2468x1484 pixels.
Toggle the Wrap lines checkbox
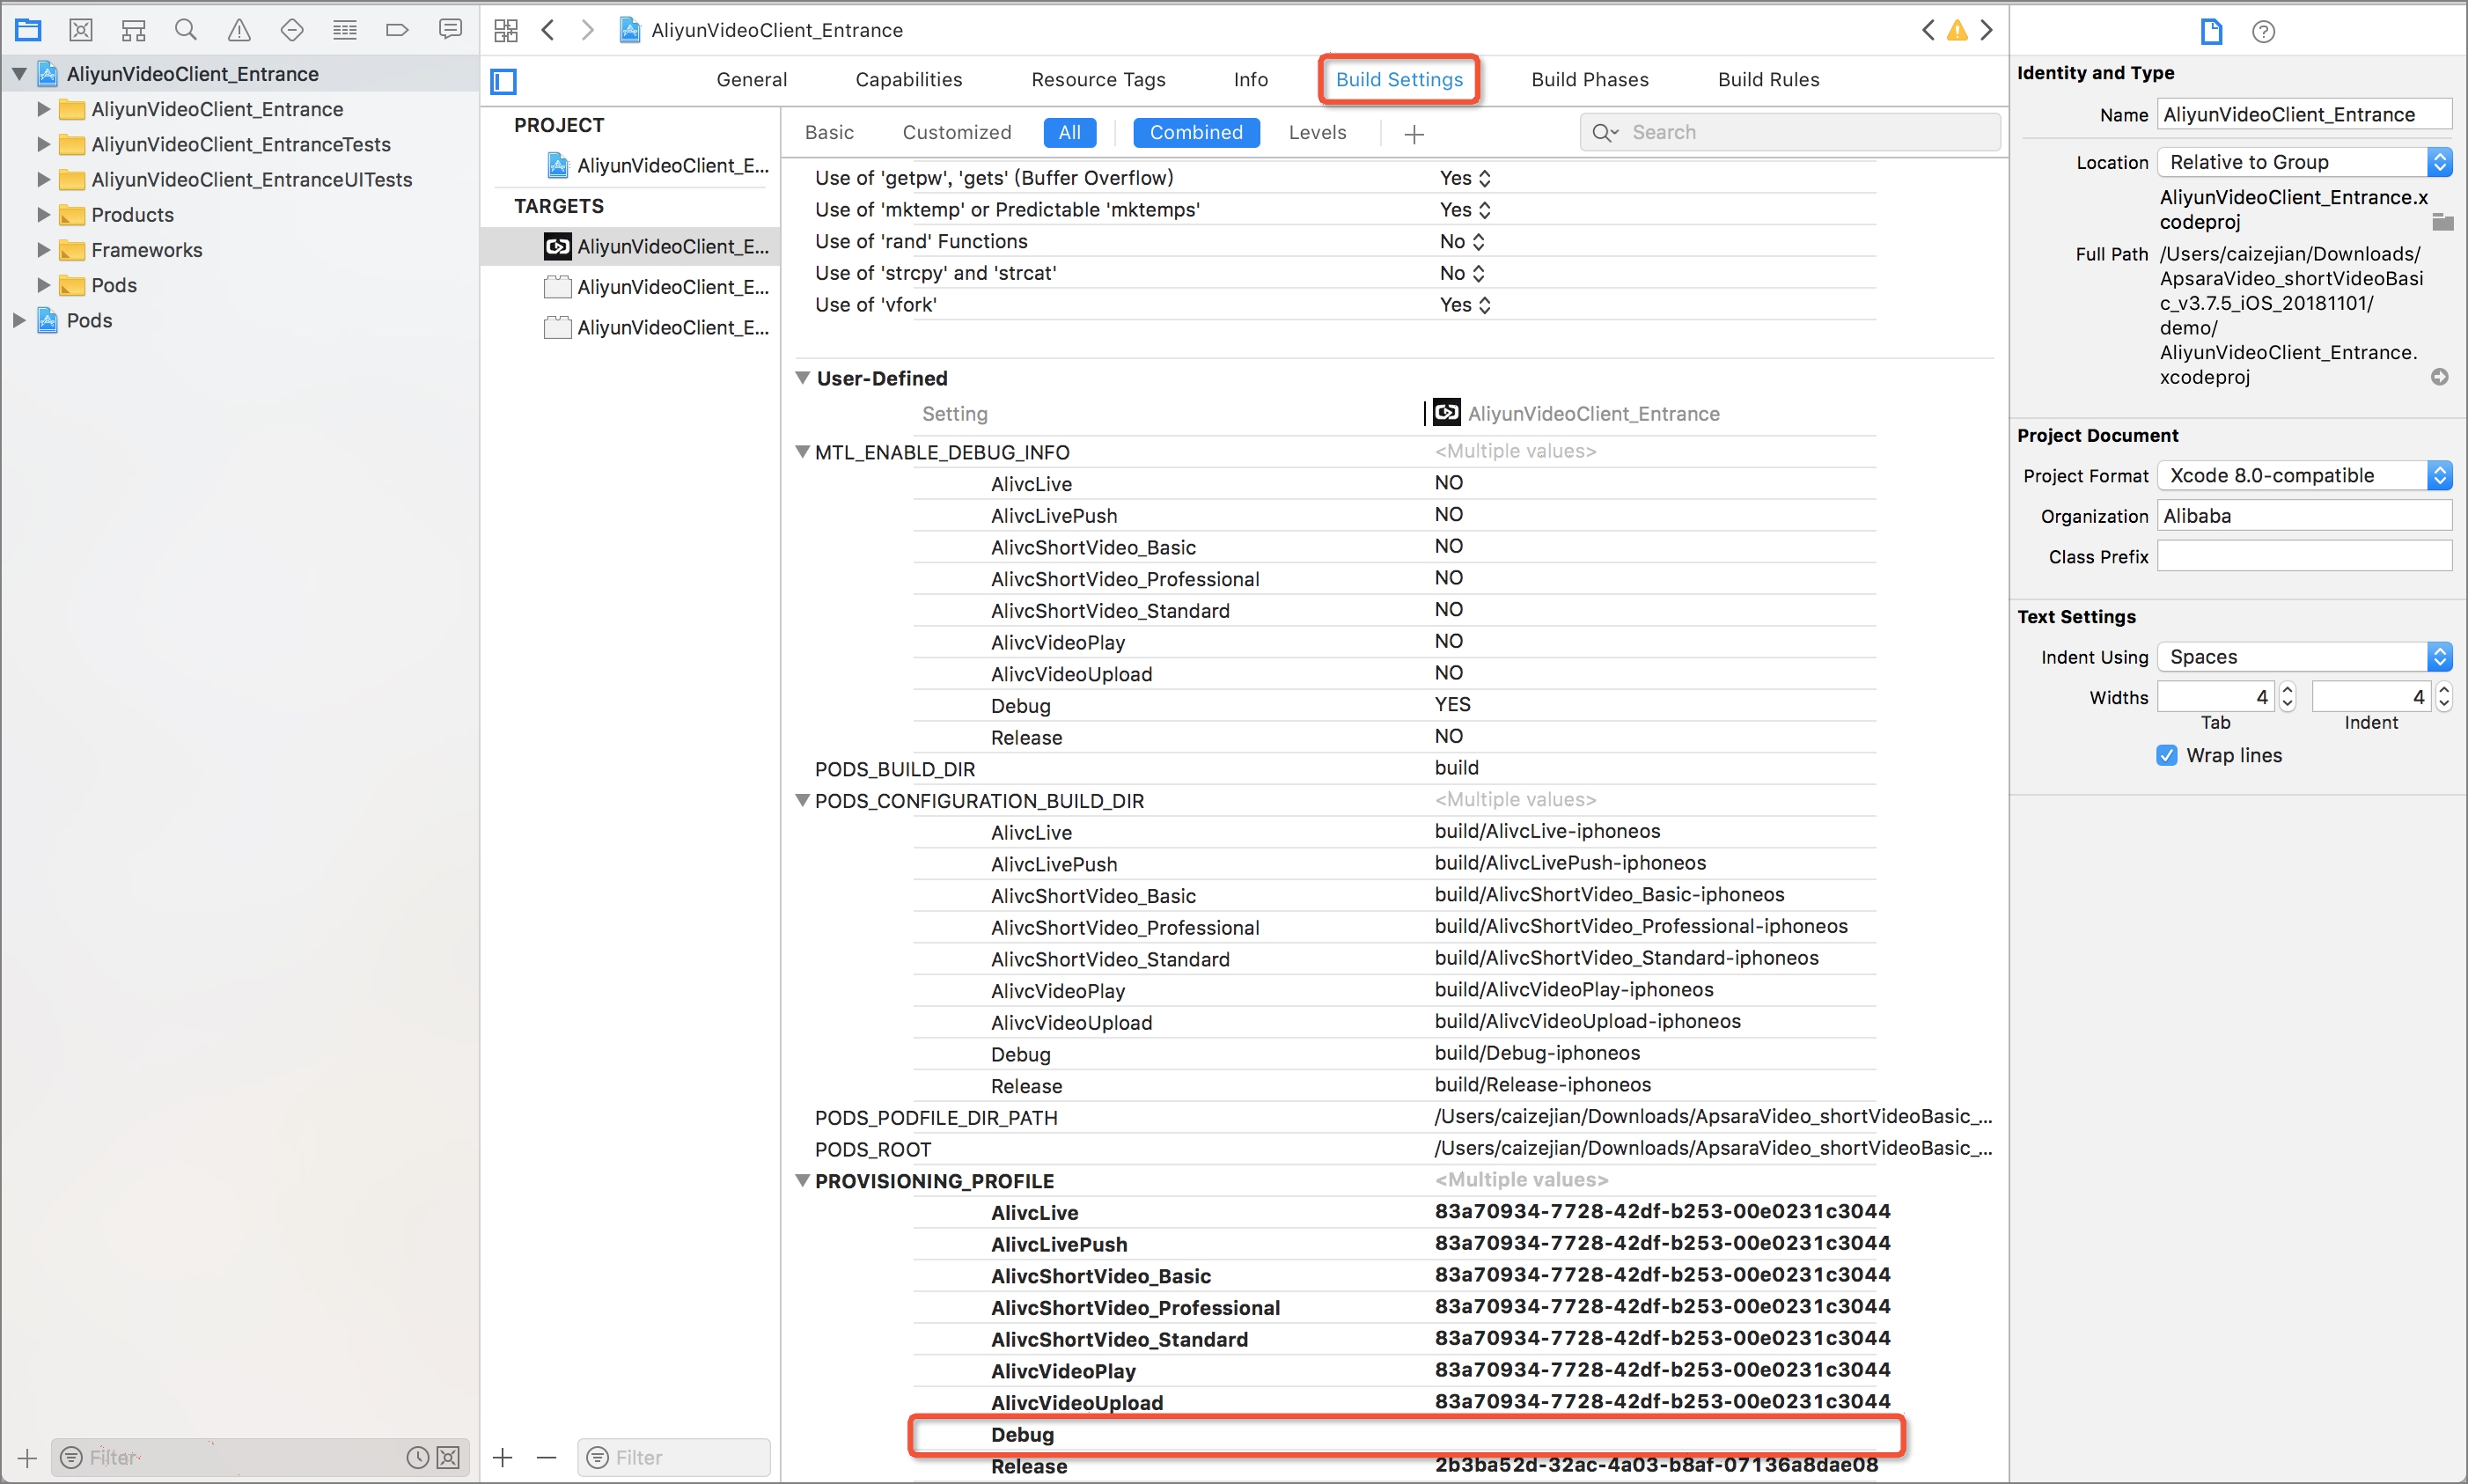click(2166, 755)
